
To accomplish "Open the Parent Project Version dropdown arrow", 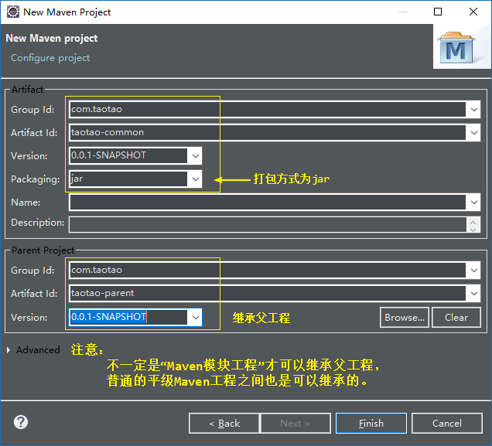I will (x=196, y=317).
